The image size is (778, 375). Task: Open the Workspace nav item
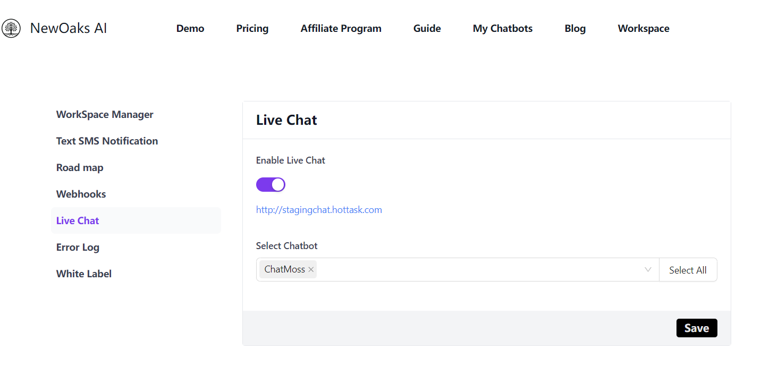tap(643, 29)
